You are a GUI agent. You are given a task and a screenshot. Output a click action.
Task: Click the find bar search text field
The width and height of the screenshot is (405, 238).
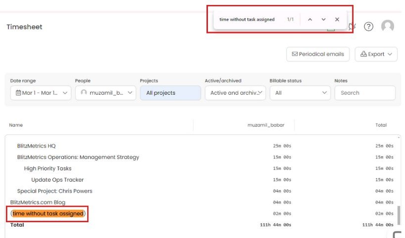(x=247, y=20)
